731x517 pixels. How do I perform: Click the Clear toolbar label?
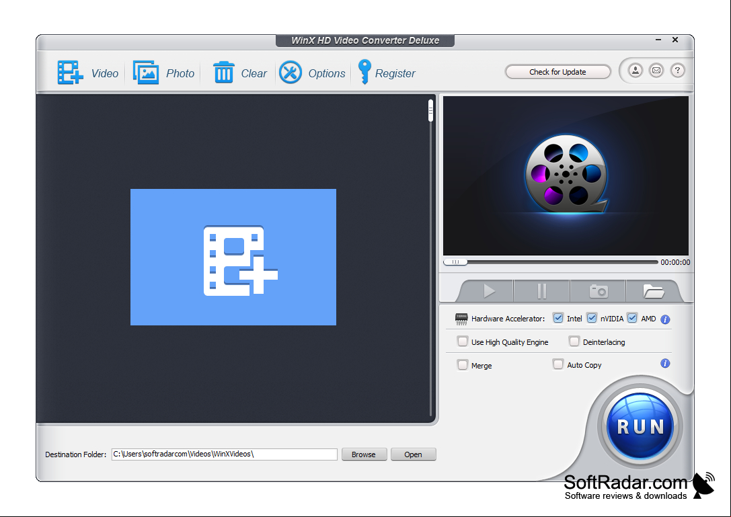click(254, 73)
